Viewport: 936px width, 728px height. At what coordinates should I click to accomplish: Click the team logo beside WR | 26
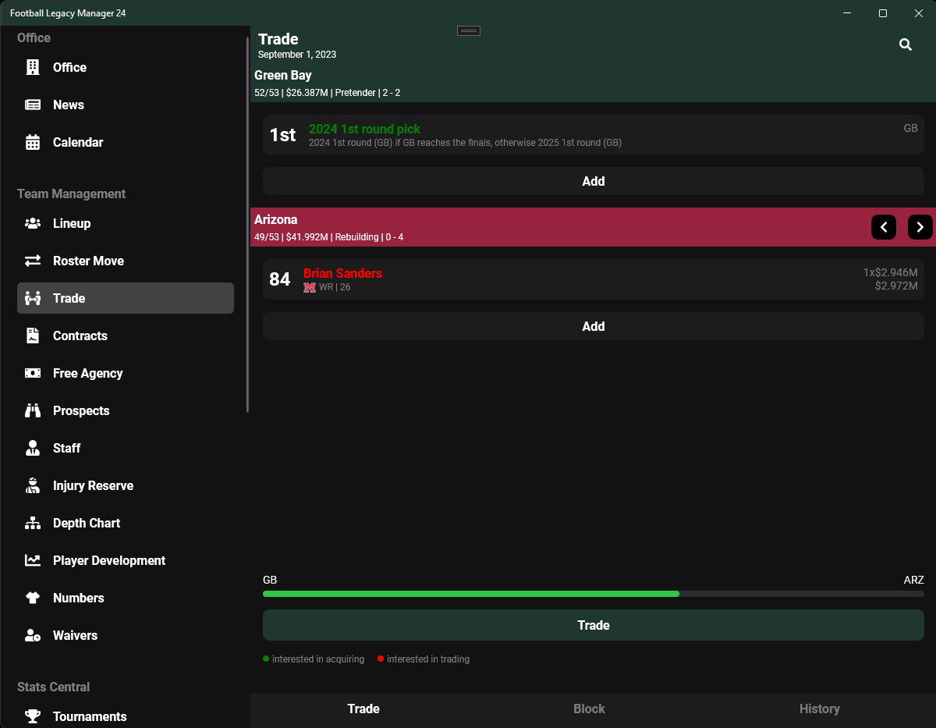pyautogui.click(x=310, y=287)
